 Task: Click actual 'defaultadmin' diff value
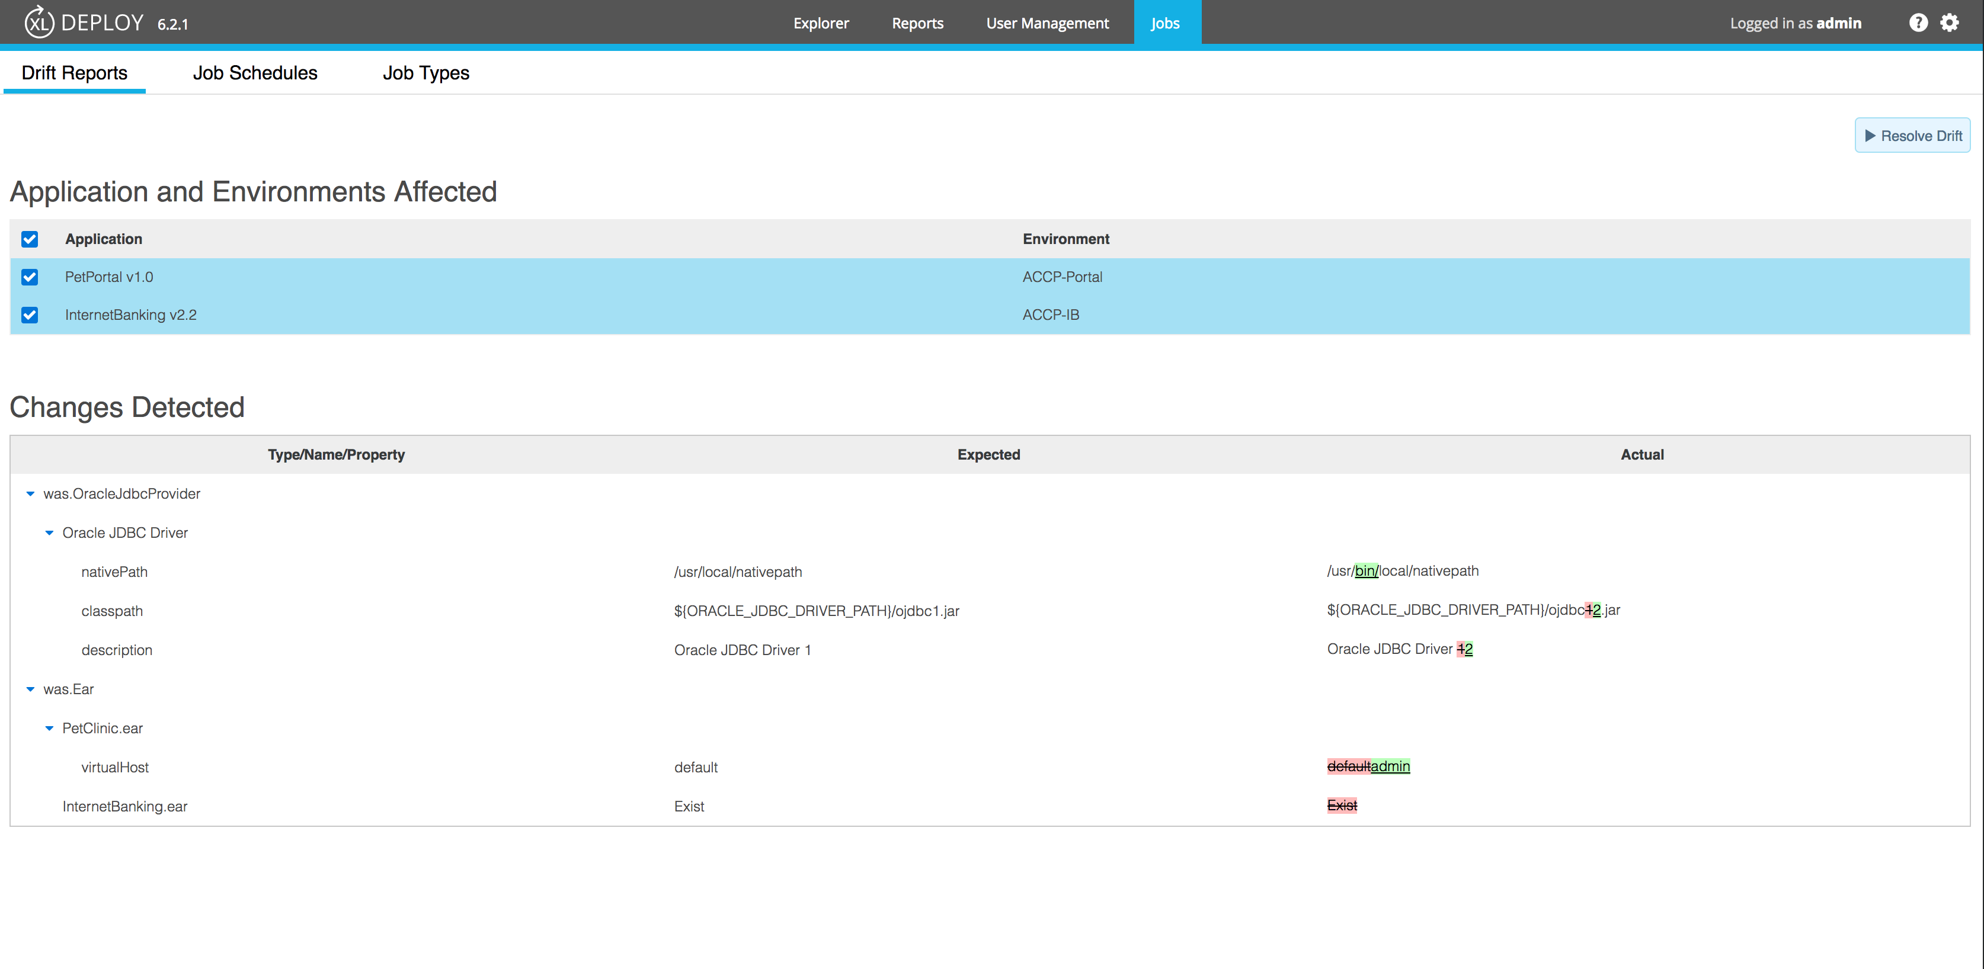coord(1368,766)
